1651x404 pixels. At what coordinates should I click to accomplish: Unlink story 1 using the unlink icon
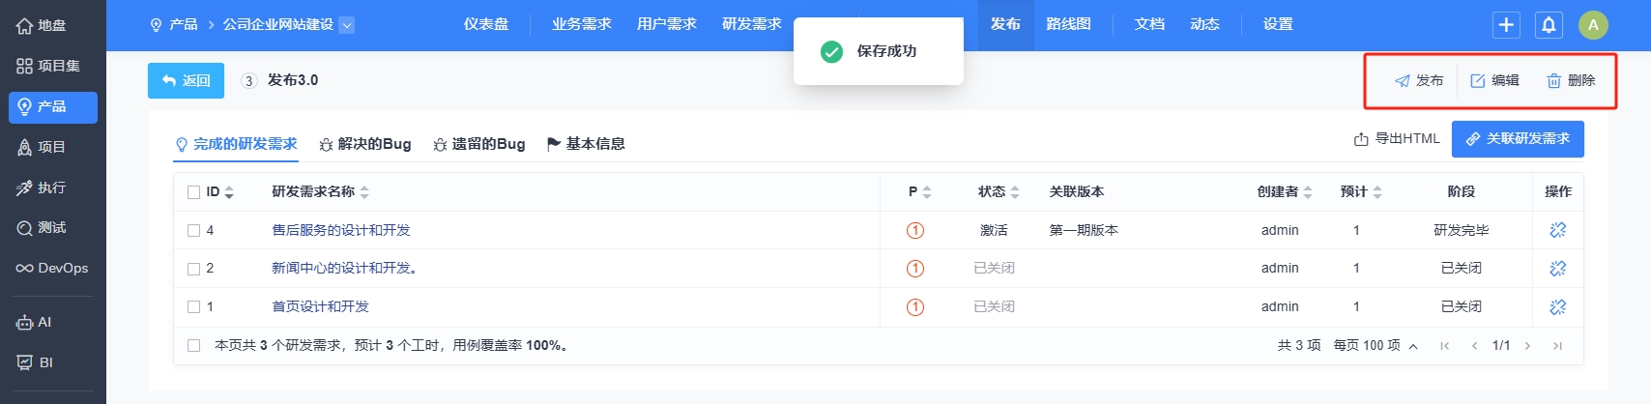click(1557, 306)
